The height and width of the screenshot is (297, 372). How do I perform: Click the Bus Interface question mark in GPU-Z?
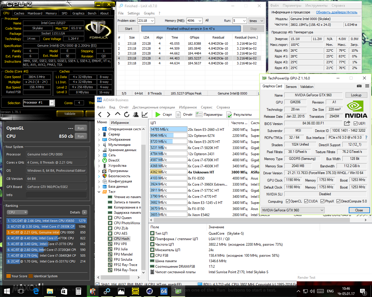(366, 137)
